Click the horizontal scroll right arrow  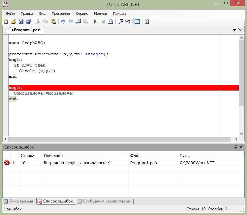tap(236, 139)
